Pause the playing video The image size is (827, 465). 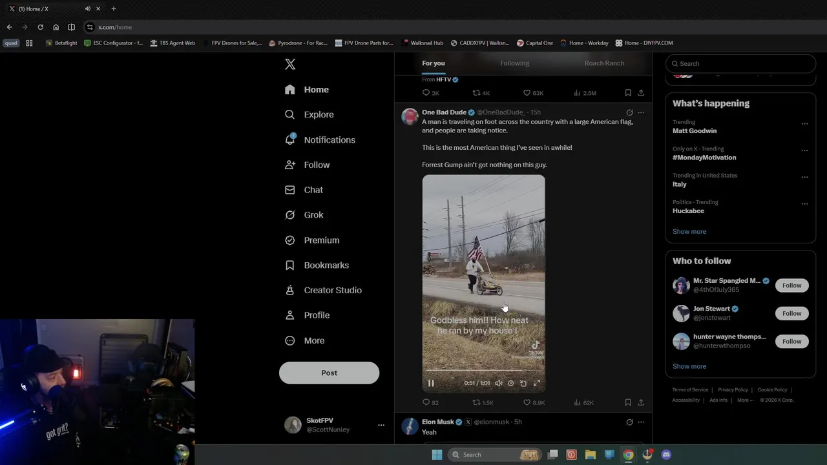(x=431, y=383)
